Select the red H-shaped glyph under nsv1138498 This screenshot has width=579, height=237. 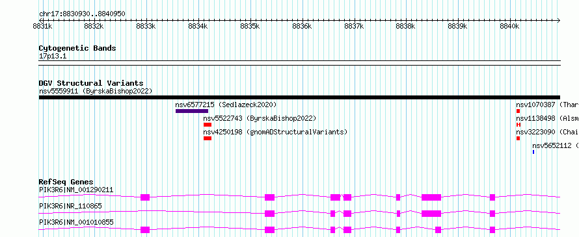point(518,125)
